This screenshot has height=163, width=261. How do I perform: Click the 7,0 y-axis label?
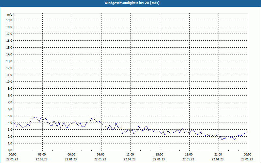(10, 102)
